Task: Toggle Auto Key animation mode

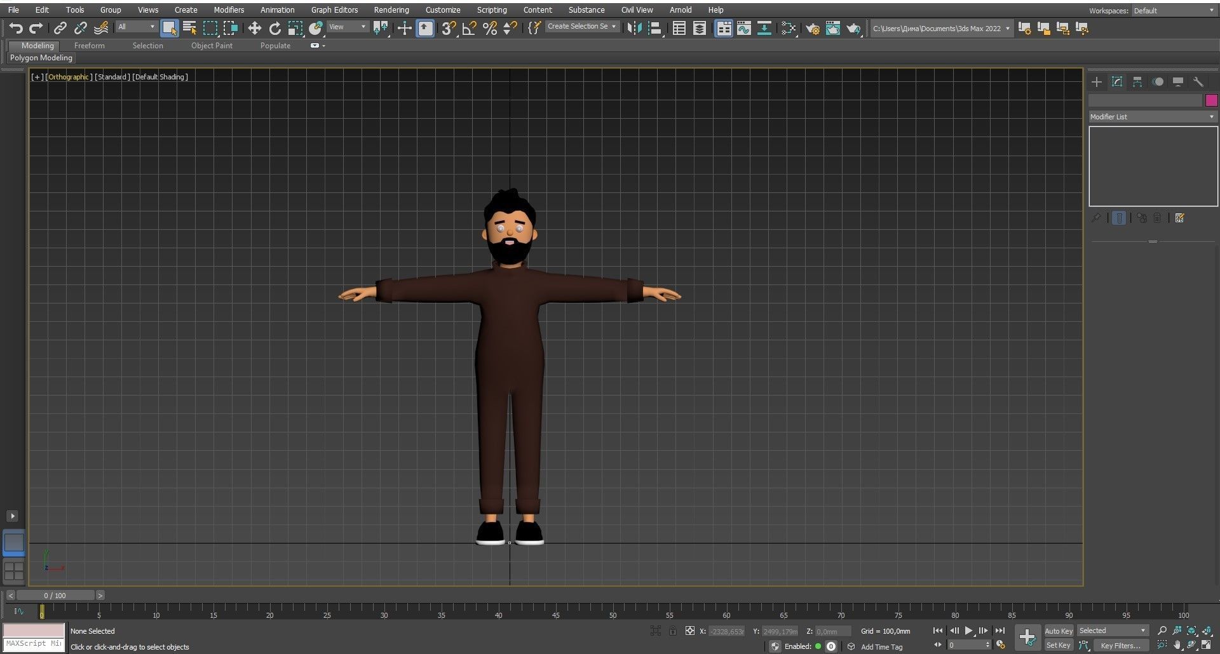Action: (1058, 631)
